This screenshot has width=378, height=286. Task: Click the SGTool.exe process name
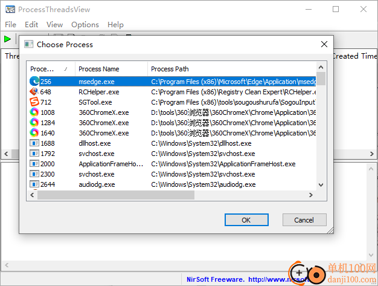click(x=95, y=102)
